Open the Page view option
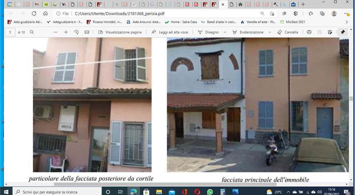 tap(120, 32)
